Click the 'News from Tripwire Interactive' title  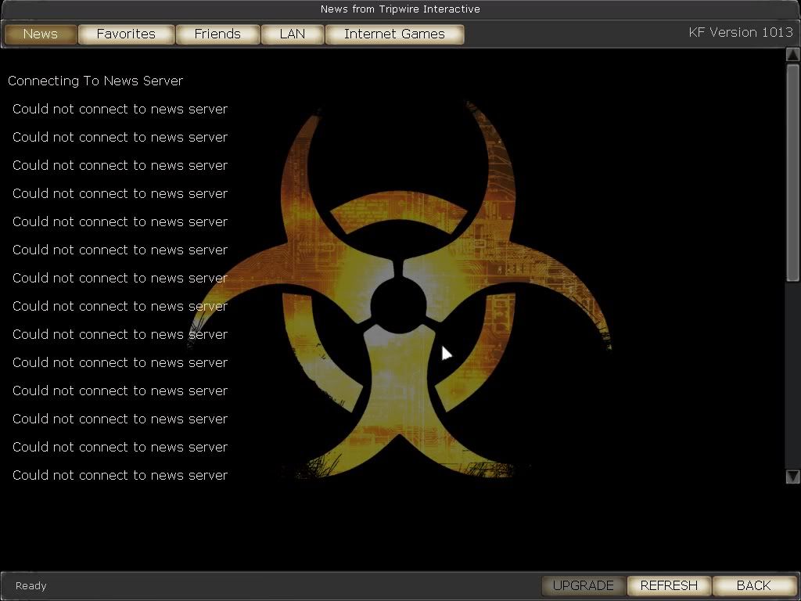[x=400, y=9]
